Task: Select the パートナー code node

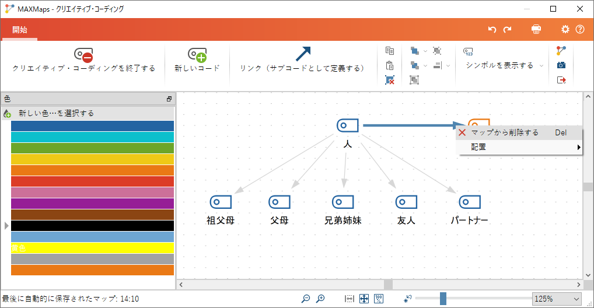Action: point(470,202)
